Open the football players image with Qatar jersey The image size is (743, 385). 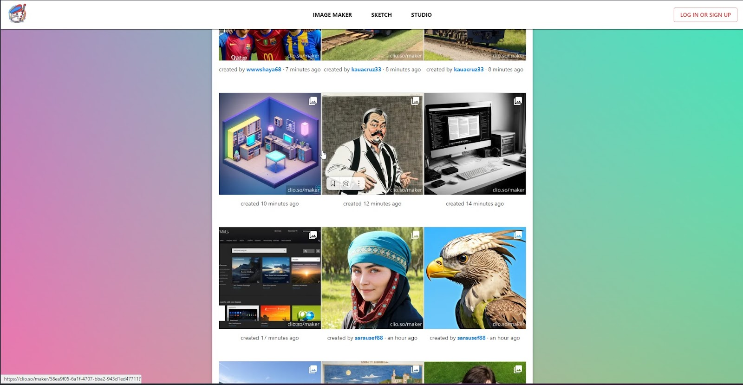pos(270,45)
